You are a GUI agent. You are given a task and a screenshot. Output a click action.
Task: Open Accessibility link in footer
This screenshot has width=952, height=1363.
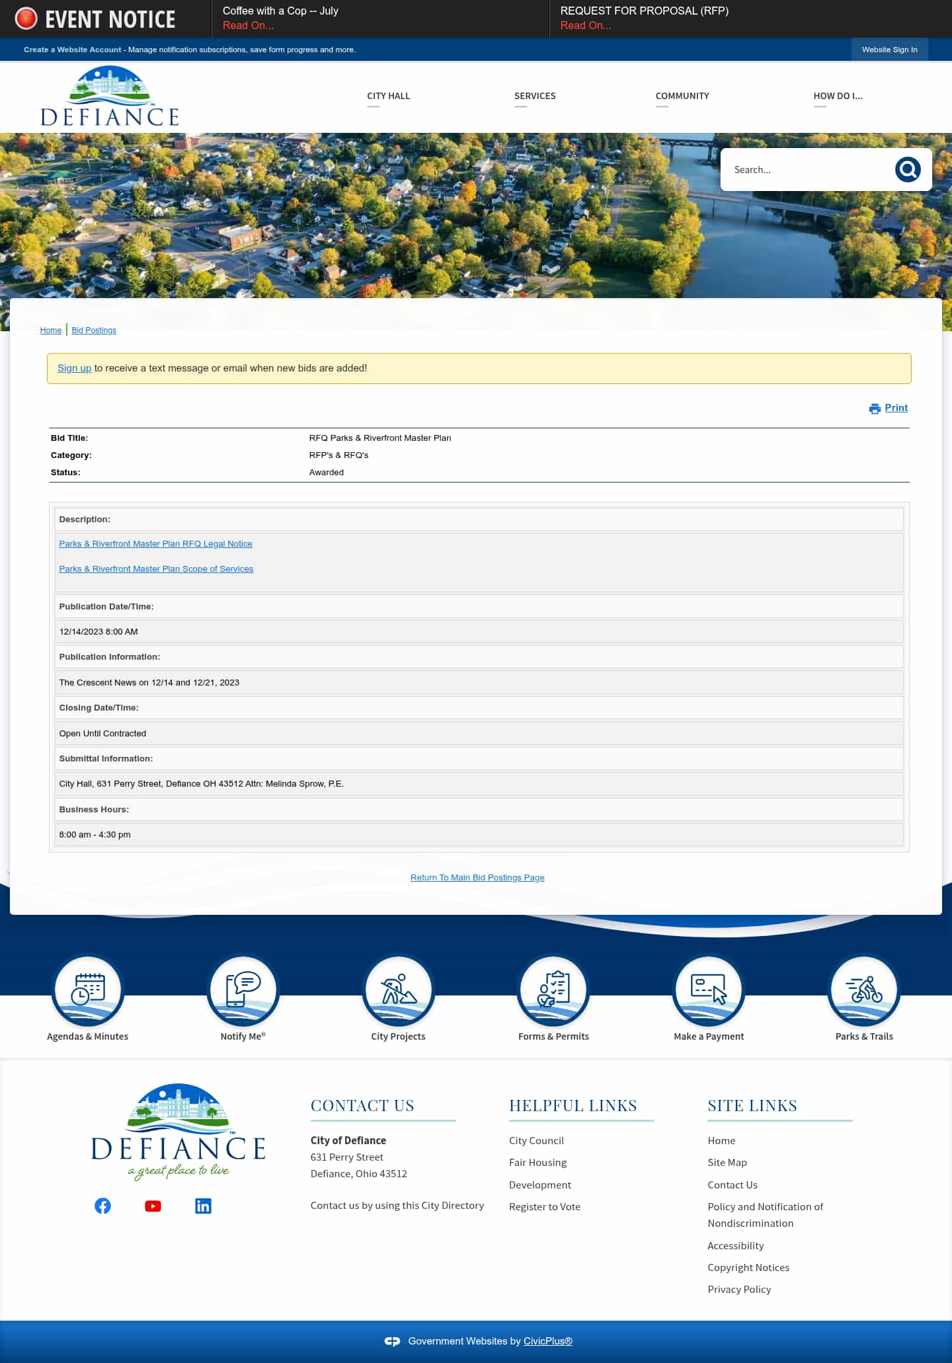[x=735, y=1246]
